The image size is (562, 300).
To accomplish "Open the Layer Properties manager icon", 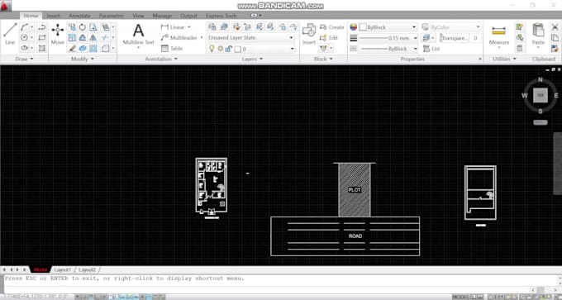I will 212,26.
